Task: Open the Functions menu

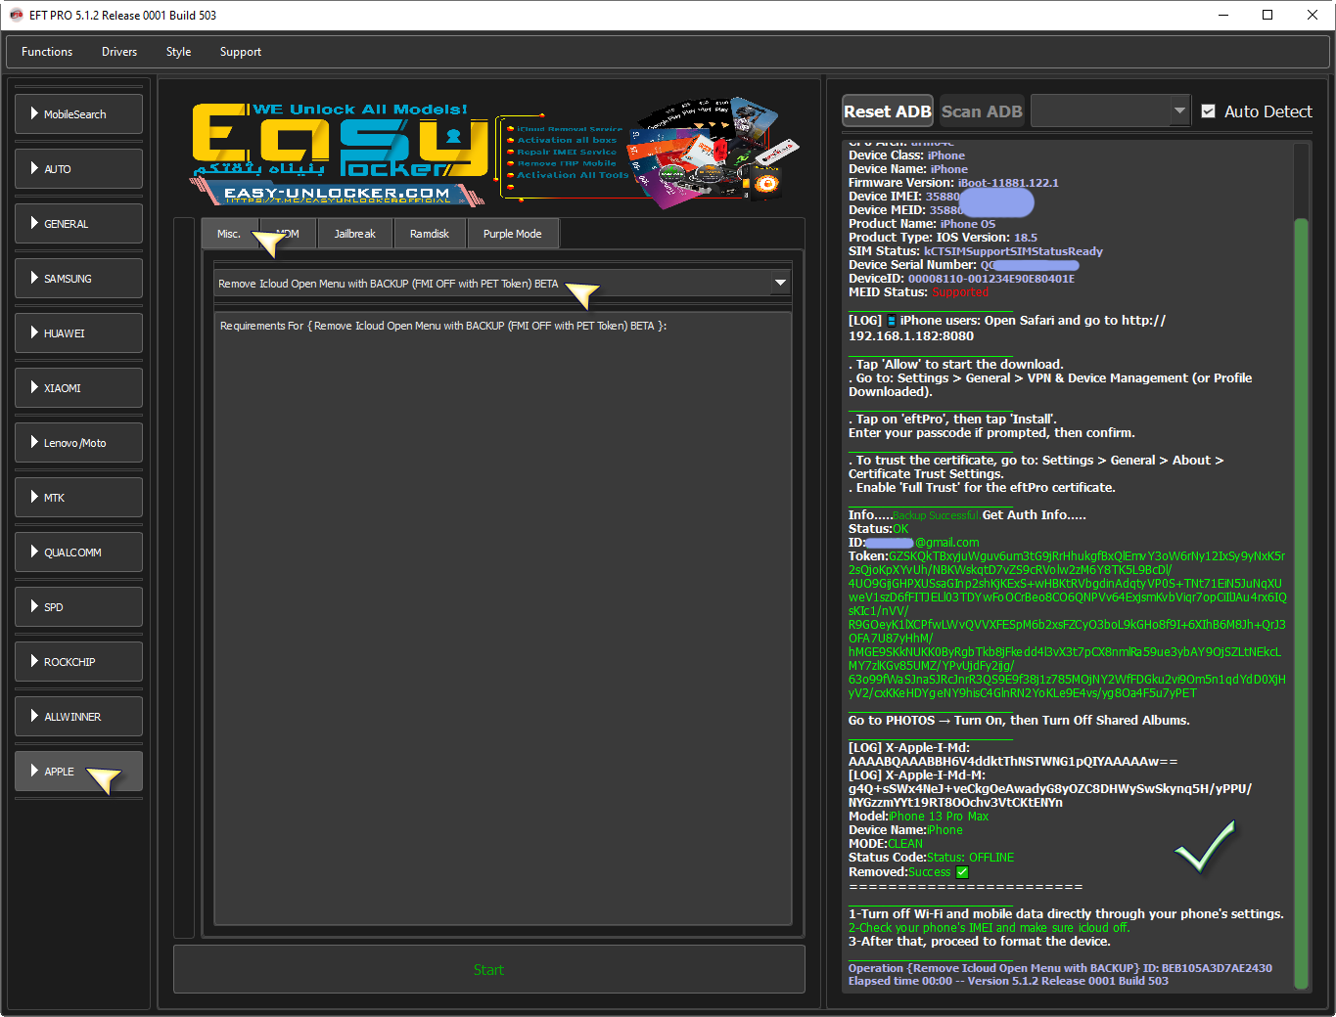Action: (47, 52)
